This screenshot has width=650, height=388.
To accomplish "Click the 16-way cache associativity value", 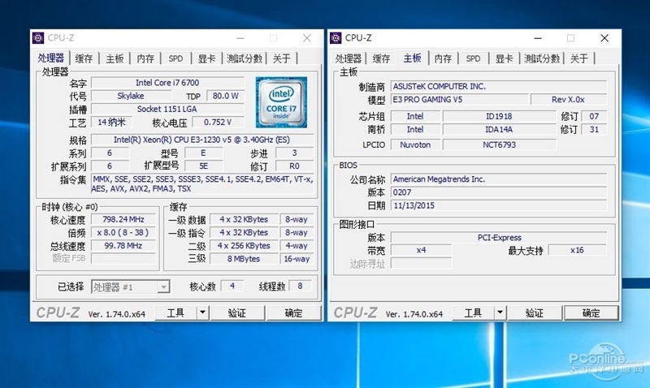I will coord(297,259).
